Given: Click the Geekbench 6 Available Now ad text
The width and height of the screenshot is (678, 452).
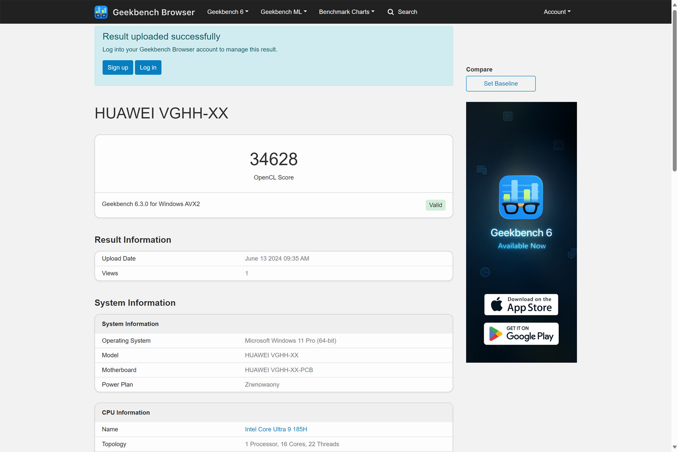Looking at the screenshot, I should click(521, 239).
